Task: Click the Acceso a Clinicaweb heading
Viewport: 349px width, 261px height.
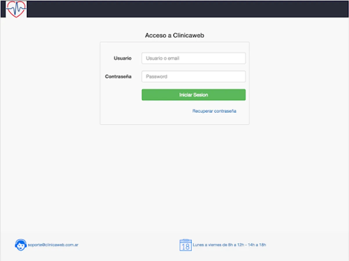Action: (x=175, y=36)
